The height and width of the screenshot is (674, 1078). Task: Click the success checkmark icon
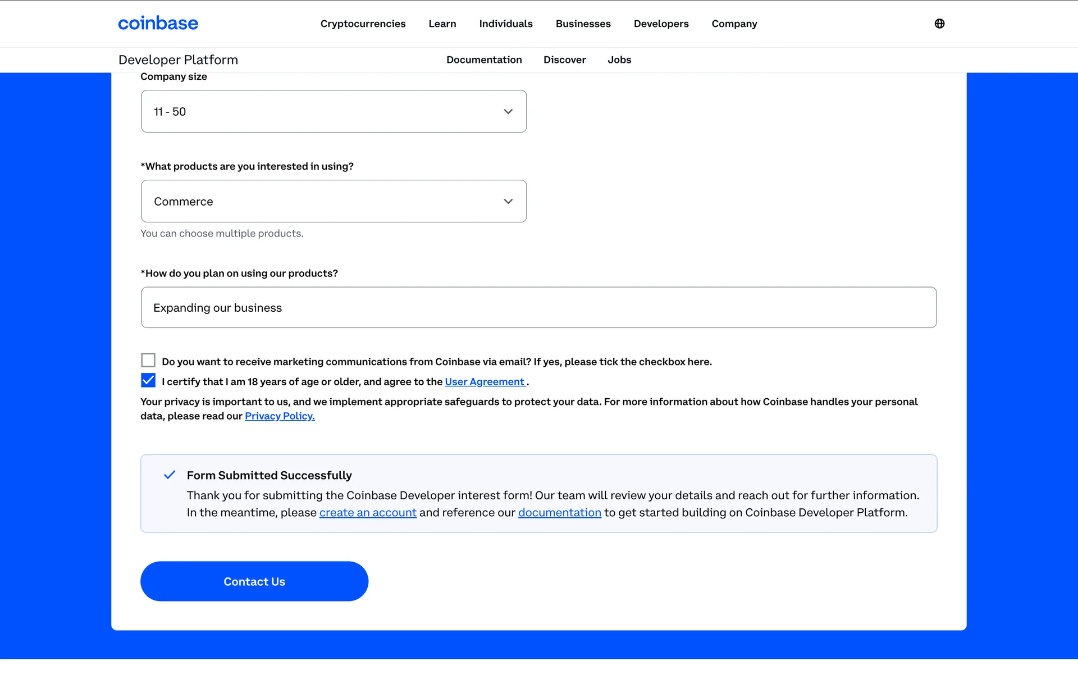170,475
